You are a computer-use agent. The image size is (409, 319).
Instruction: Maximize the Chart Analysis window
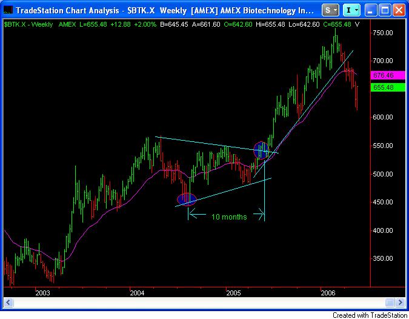385,10
